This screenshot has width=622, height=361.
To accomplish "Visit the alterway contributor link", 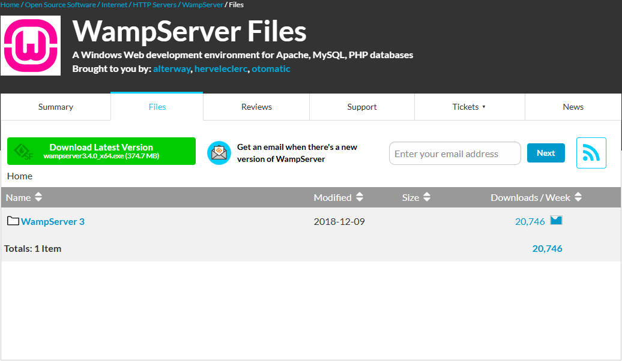I will tap(172, 69).
